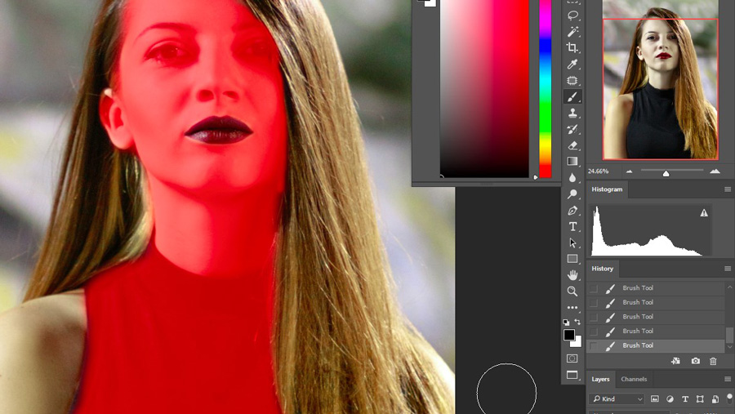The image size is (735, 414).
Task: Toggle layer filtering on or off
Action: (x=729, y=398)
